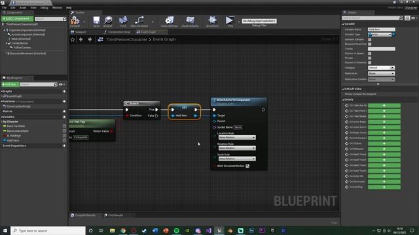The width and height of the screenshot is (419, 235).
Task: Toggle the Instance Editable checkbox
Action: (x=369, y=39)
